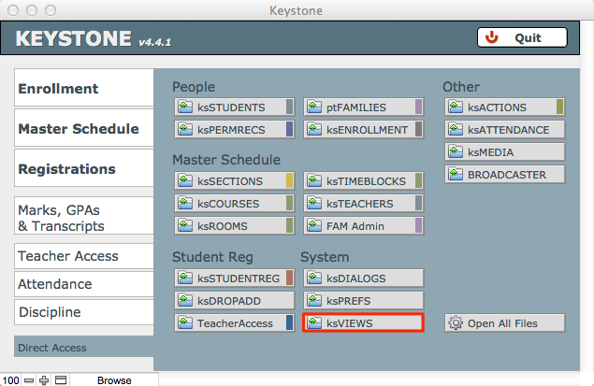This screenshot has height=386, width=594.
Task: Toggle the status toolbar display icon
Action: [60, 380]
